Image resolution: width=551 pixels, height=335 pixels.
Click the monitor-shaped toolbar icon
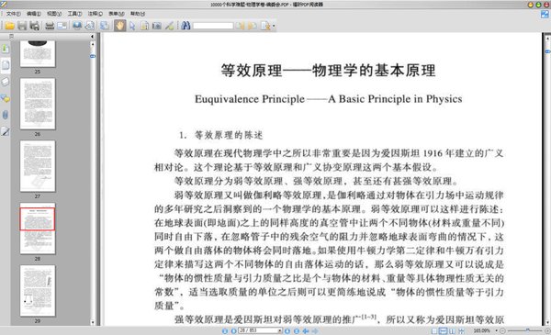(x=77, y=26)
